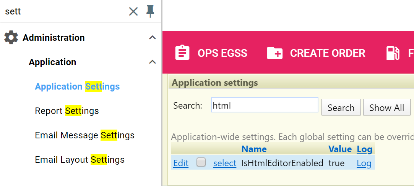Screen dimensions: 414x186
Task: Click the Administration gear icon
Action: [x=11, y=37]
